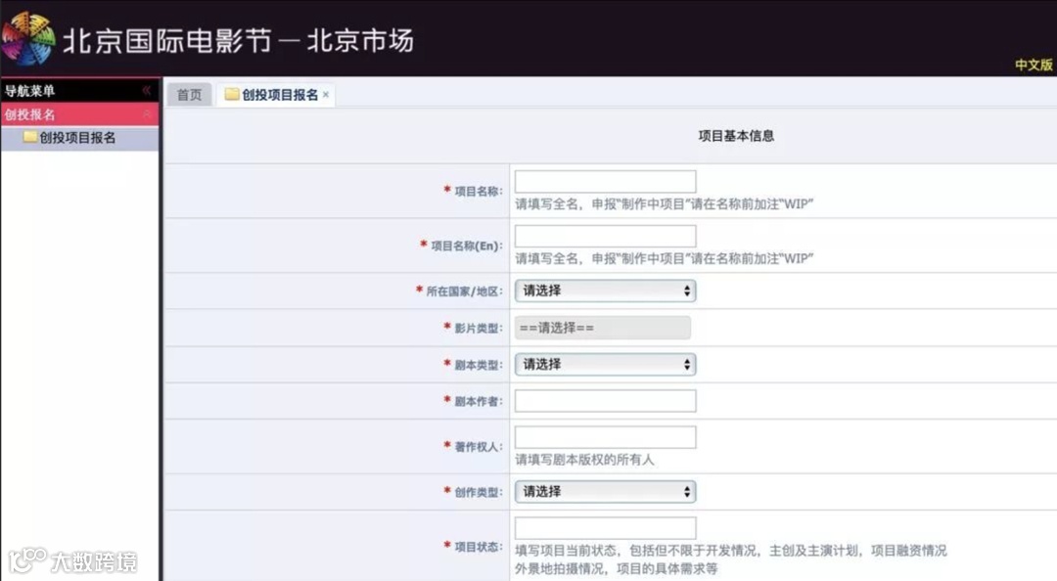Click the 所在国家/地区 field label
Image resolution: width=1057 pixels, height=581 pixels.
pos(464,291)
